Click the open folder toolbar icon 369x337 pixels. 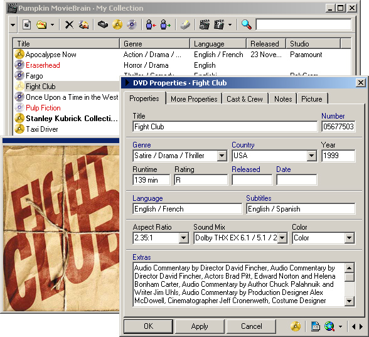[x=41, y=24]
